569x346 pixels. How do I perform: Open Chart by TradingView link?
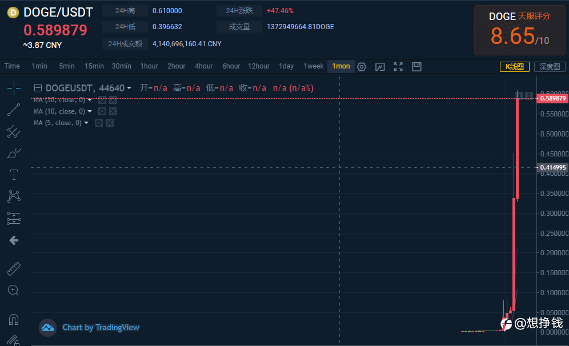101,328
